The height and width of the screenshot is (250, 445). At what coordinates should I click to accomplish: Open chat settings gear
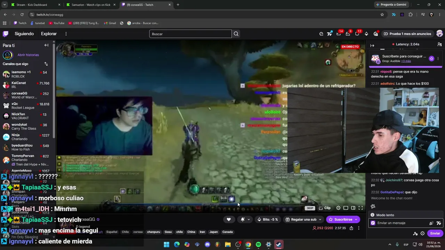(422, 233)
